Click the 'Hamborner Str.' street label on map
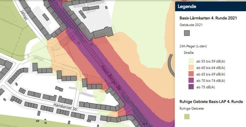Viewport: 246px width, 127px height. (x=65, y=107)
